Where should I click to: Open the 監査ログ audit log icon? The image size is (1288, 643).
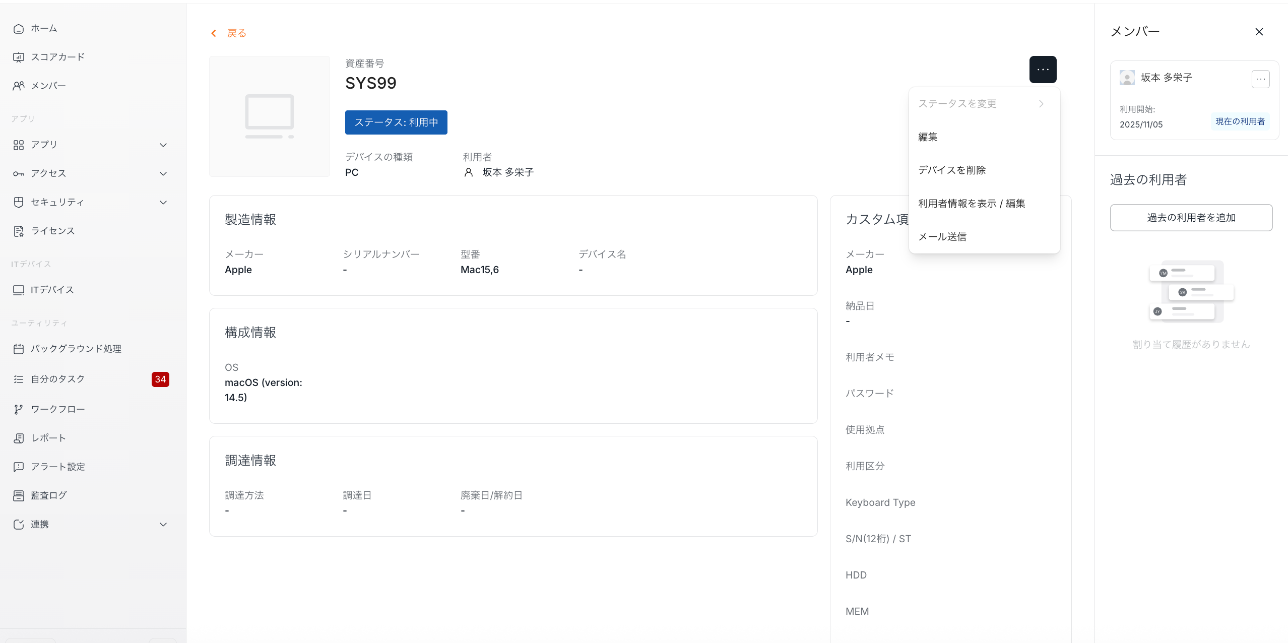coord(19,496)
